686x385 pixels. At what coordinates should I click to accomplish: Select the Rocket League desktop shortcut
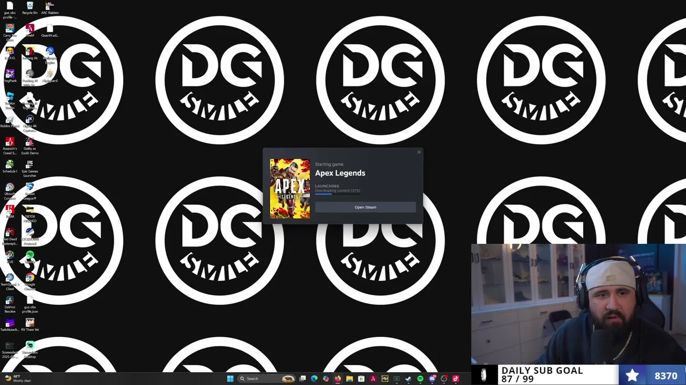click(30, 191)
